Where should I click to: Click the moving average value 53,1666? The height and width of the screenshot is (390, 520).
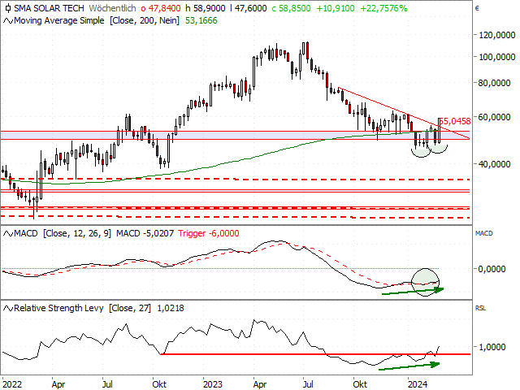point(201,21)
